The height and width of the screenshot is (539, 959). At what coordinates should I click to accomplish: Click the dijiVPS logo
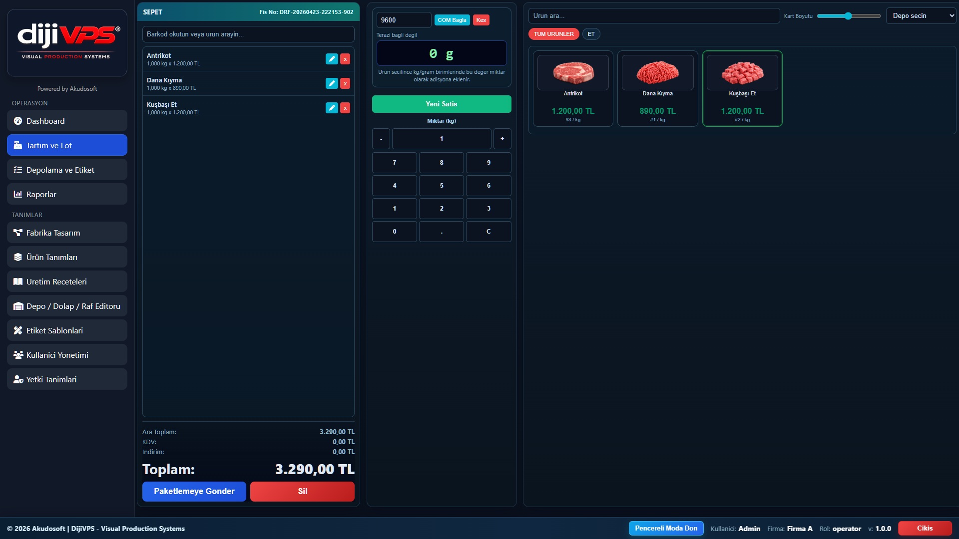point(67,42)
